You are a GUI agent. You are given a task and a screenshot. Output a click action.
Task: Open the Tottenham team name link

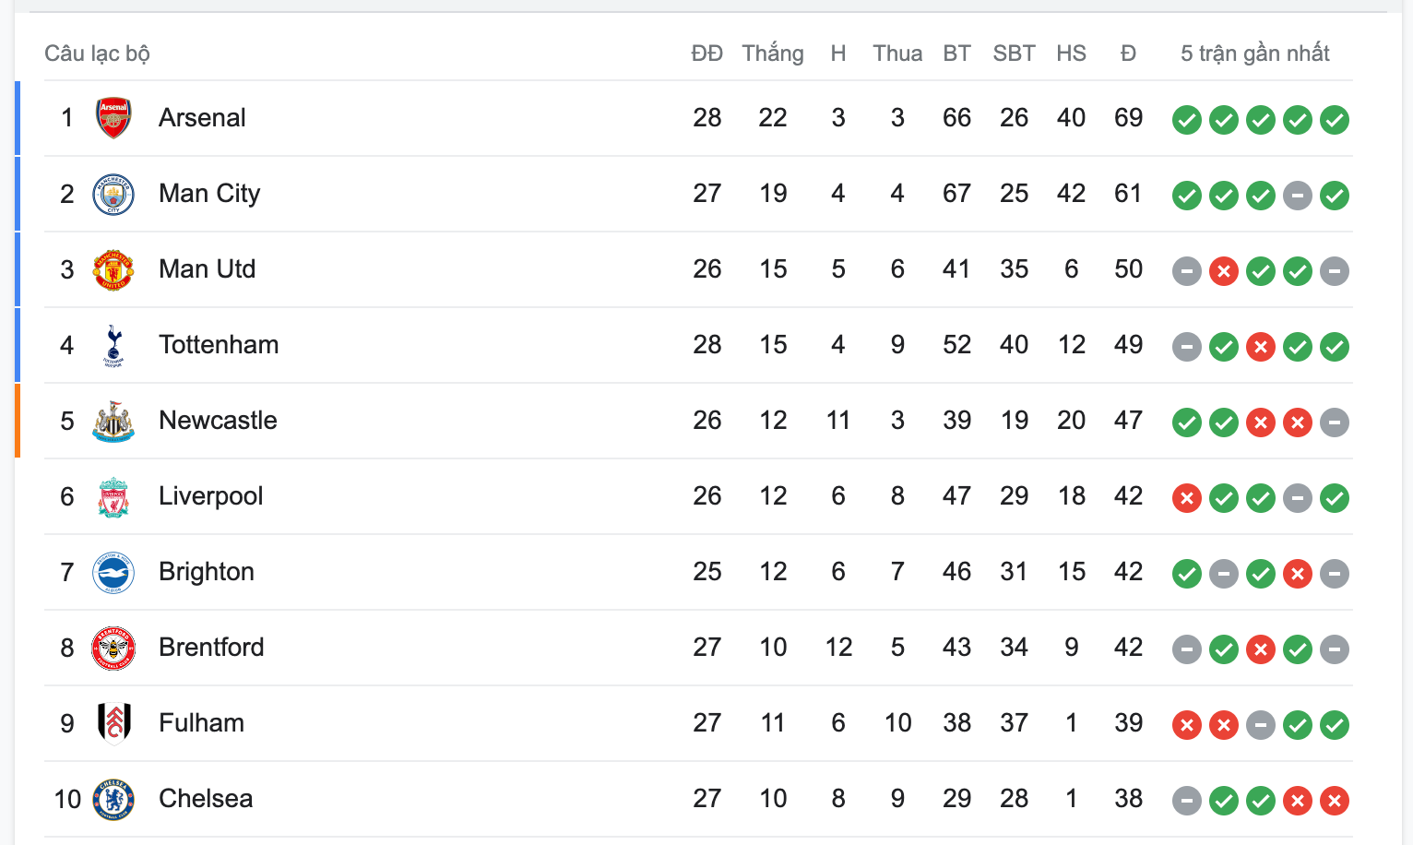[x=219, y=345]
